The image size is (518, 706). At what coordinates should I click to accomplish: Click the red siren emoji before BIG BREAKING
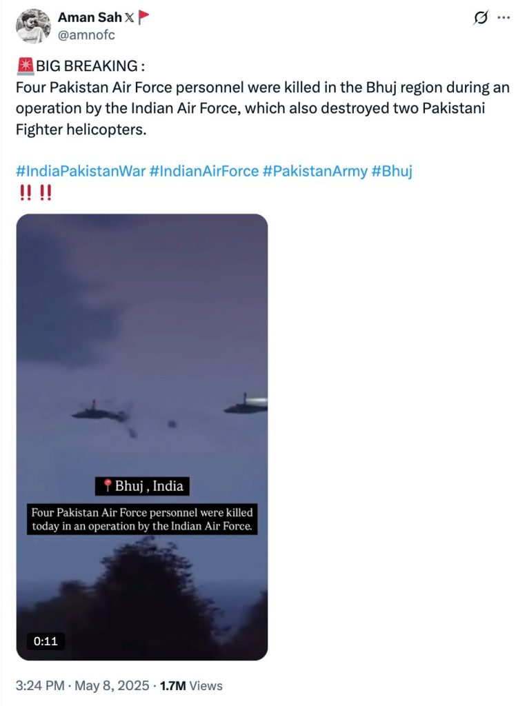[26, 65]
